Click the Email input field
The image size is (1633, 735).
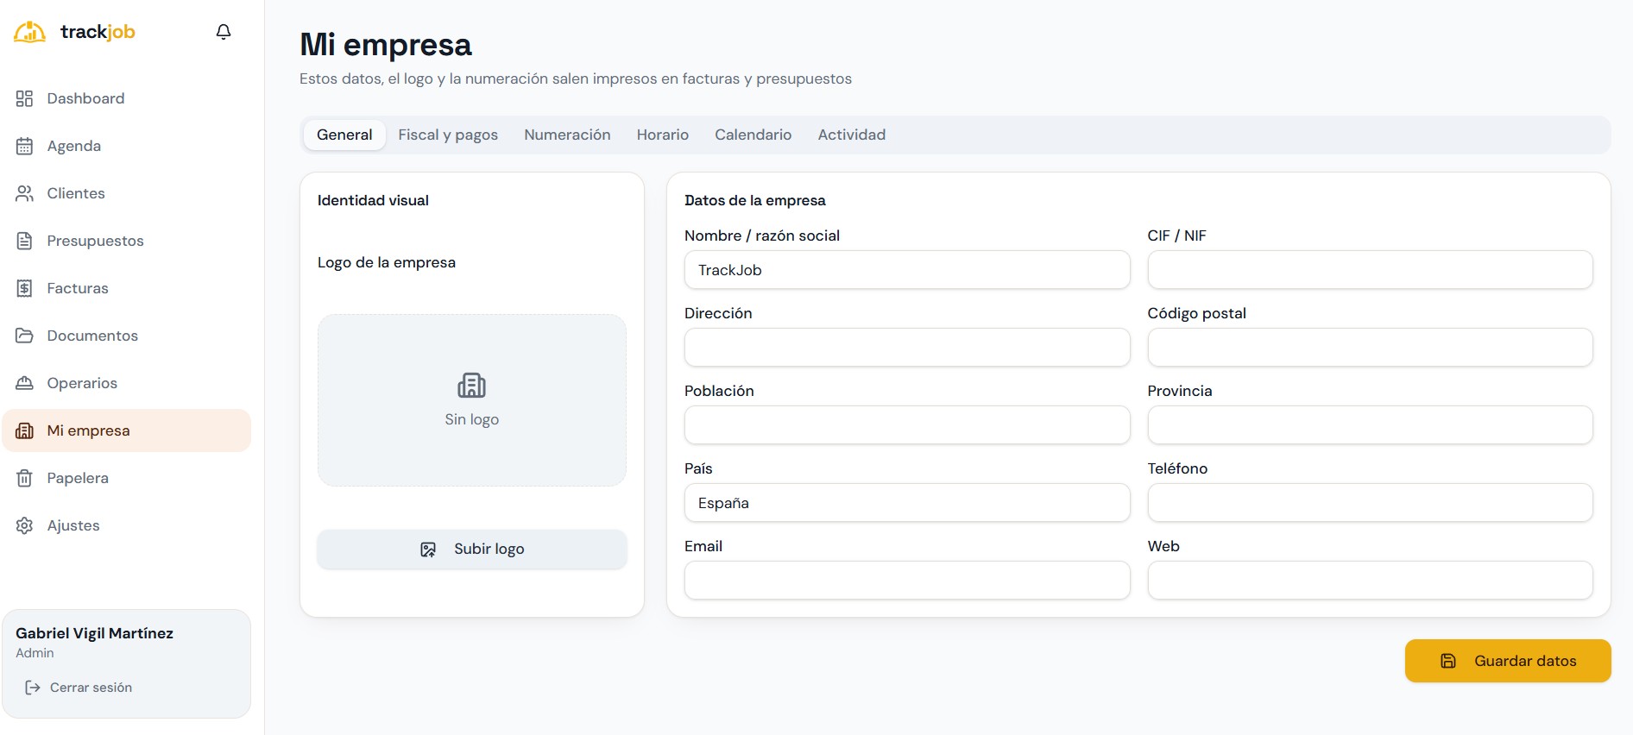(907, 581)
